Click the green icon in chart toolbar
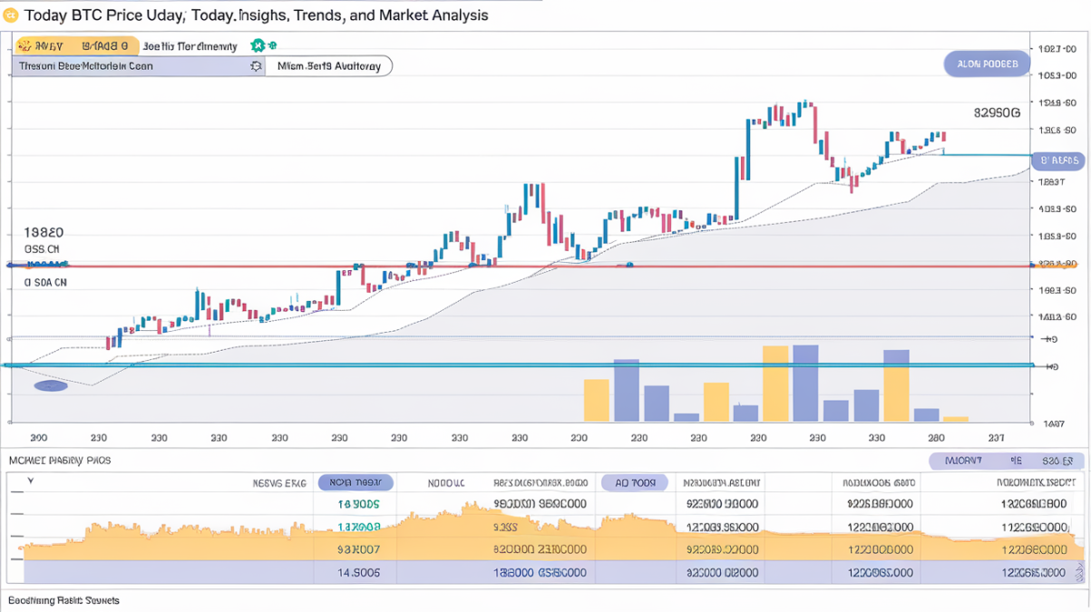The image size is (1091, 612). coord(258,45)
